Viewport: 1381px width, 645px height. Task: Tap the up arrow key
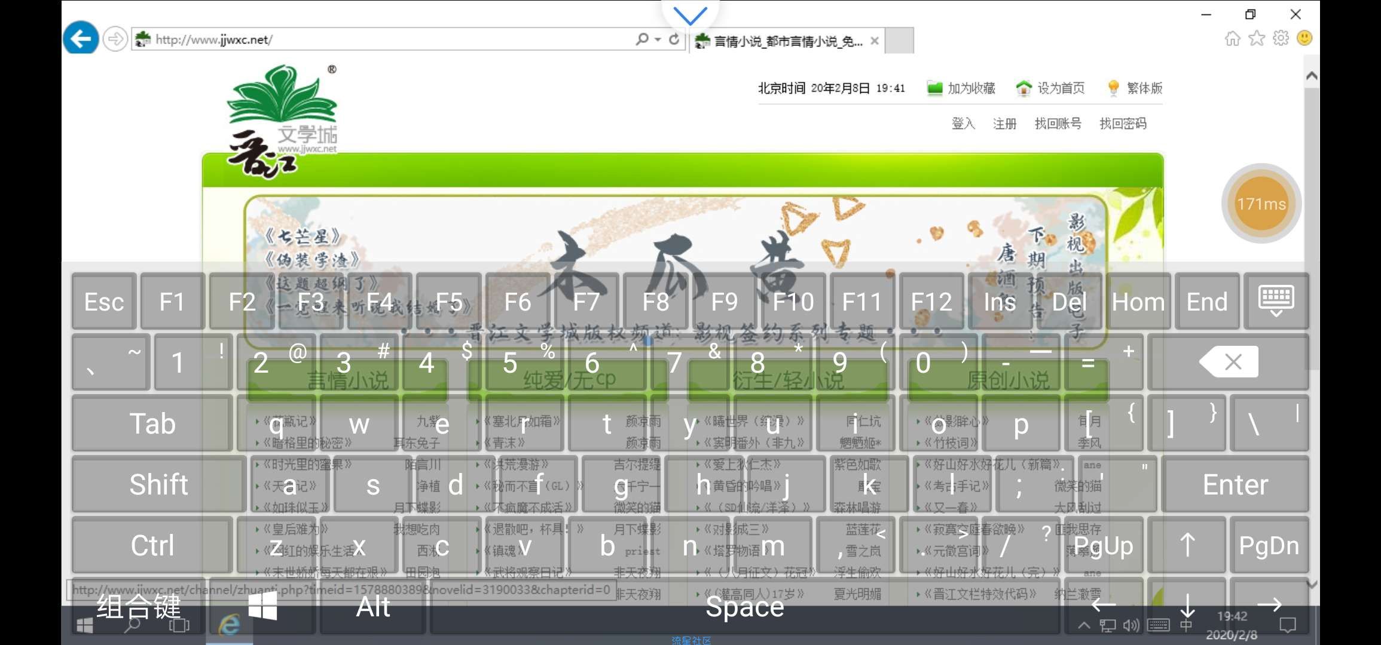pyautogui.click(x=1187, y=545)
